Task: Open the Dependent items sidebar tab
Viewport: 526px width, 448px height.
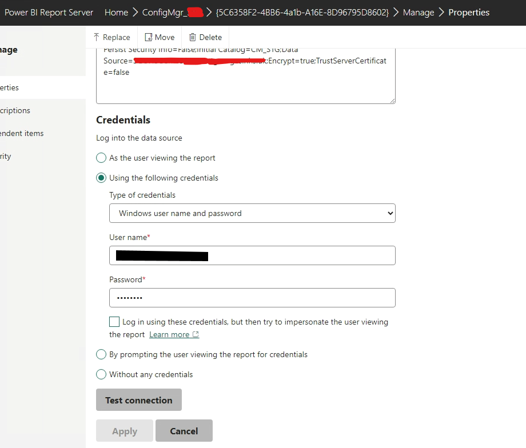Action: 22,133
